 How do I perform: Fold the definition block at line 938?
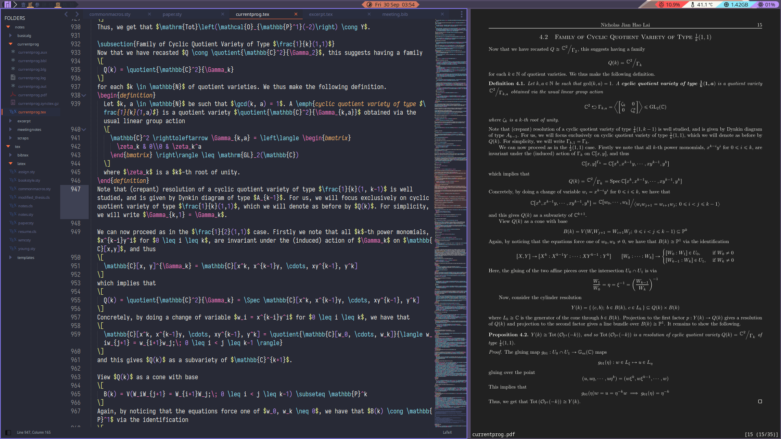tap(84, 95)
